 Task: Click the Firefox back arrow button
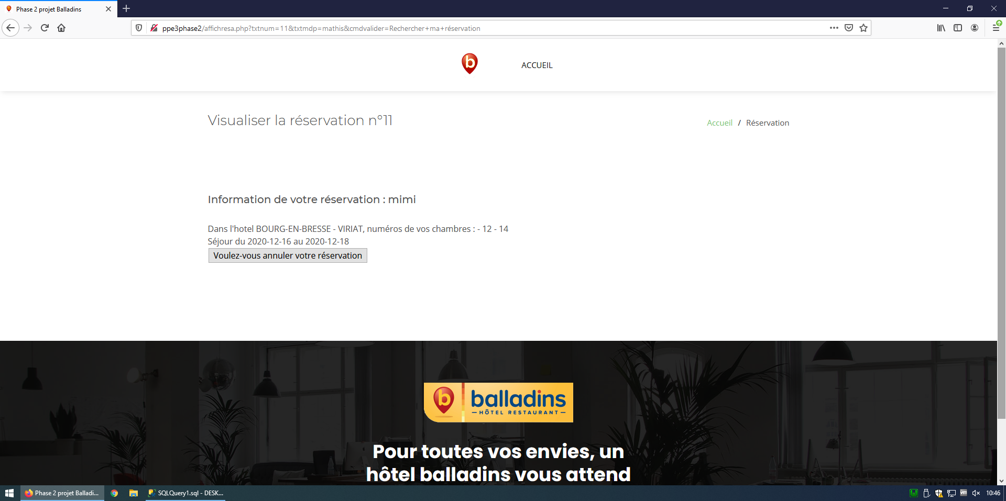[x=10, y=28]
